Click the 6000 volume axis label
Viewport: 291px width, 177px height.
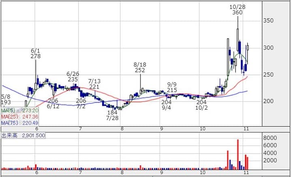coord(270,145)
